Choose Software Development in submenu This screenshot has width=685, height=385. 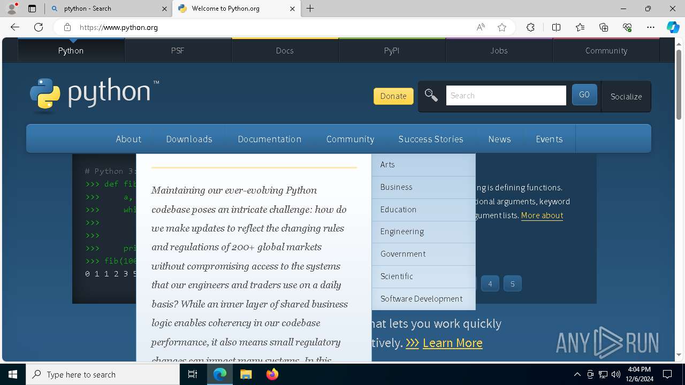423,299
